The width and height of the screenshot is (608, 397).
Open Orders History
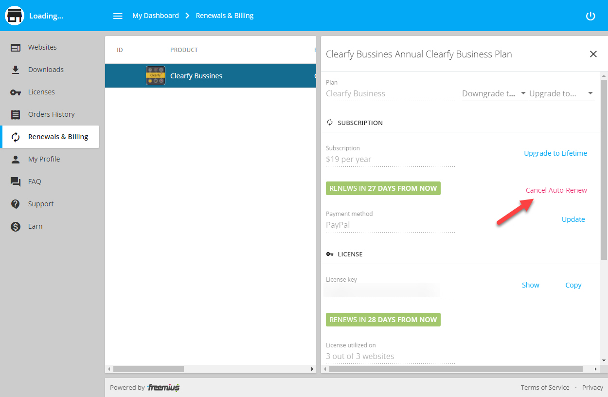coord(51,114)
